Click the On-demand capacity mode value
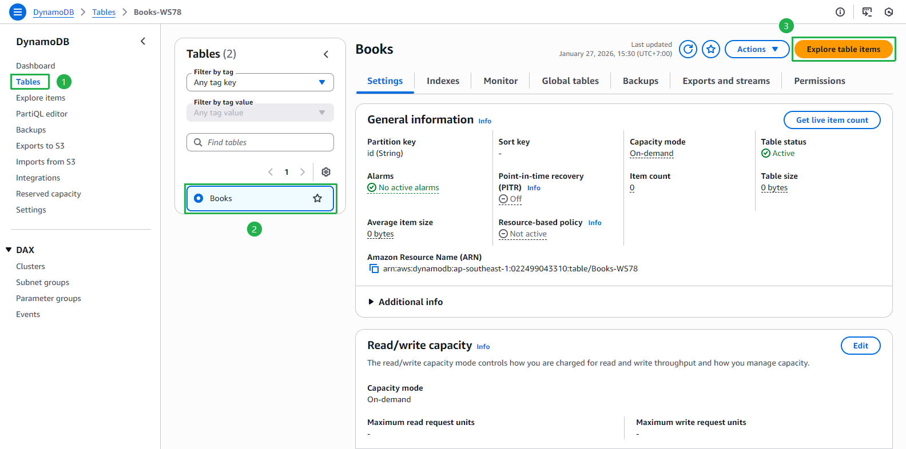The width and height of the screenshot is (906, 449). coord(651,153)
